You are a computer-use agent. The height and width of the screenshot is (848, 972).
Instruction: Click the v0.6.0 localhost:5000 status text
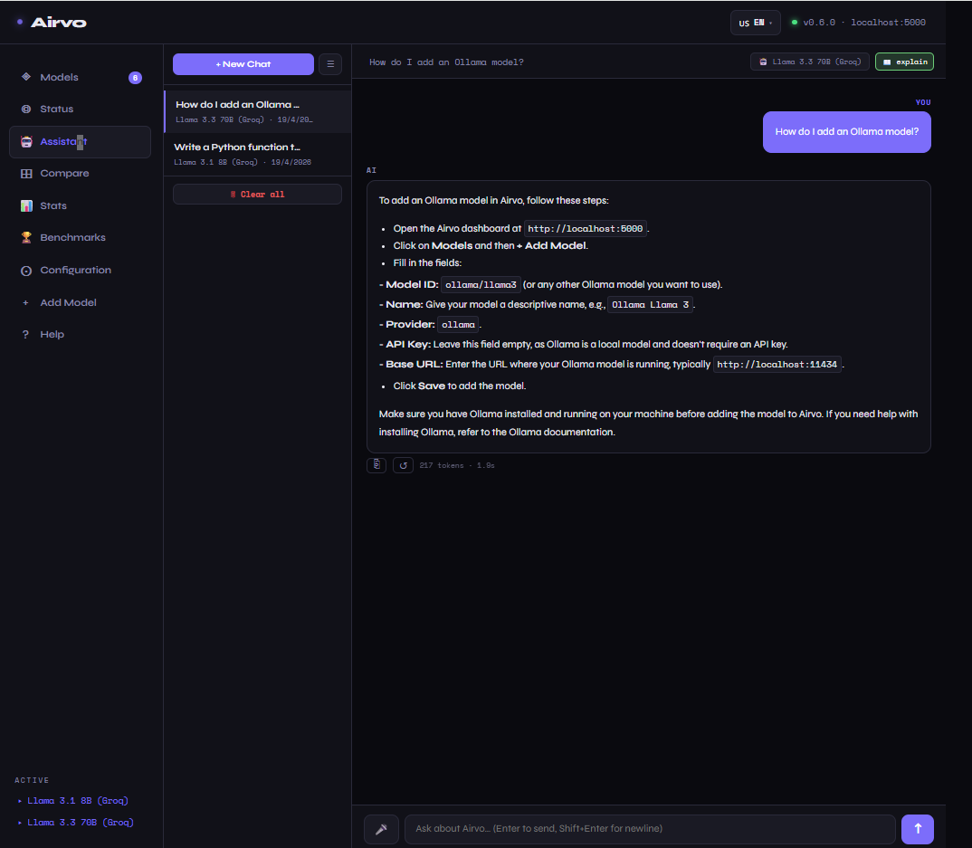[864, 23]
